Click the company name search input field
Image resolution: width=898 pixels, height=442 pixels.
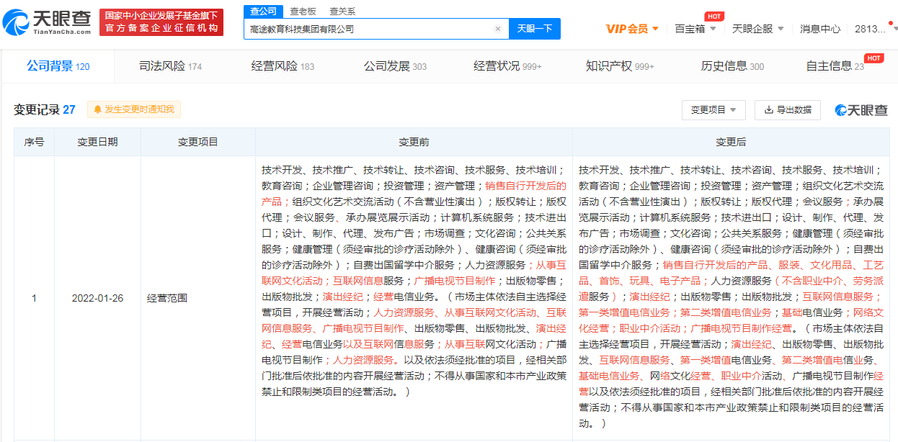[x=368, y=29]
